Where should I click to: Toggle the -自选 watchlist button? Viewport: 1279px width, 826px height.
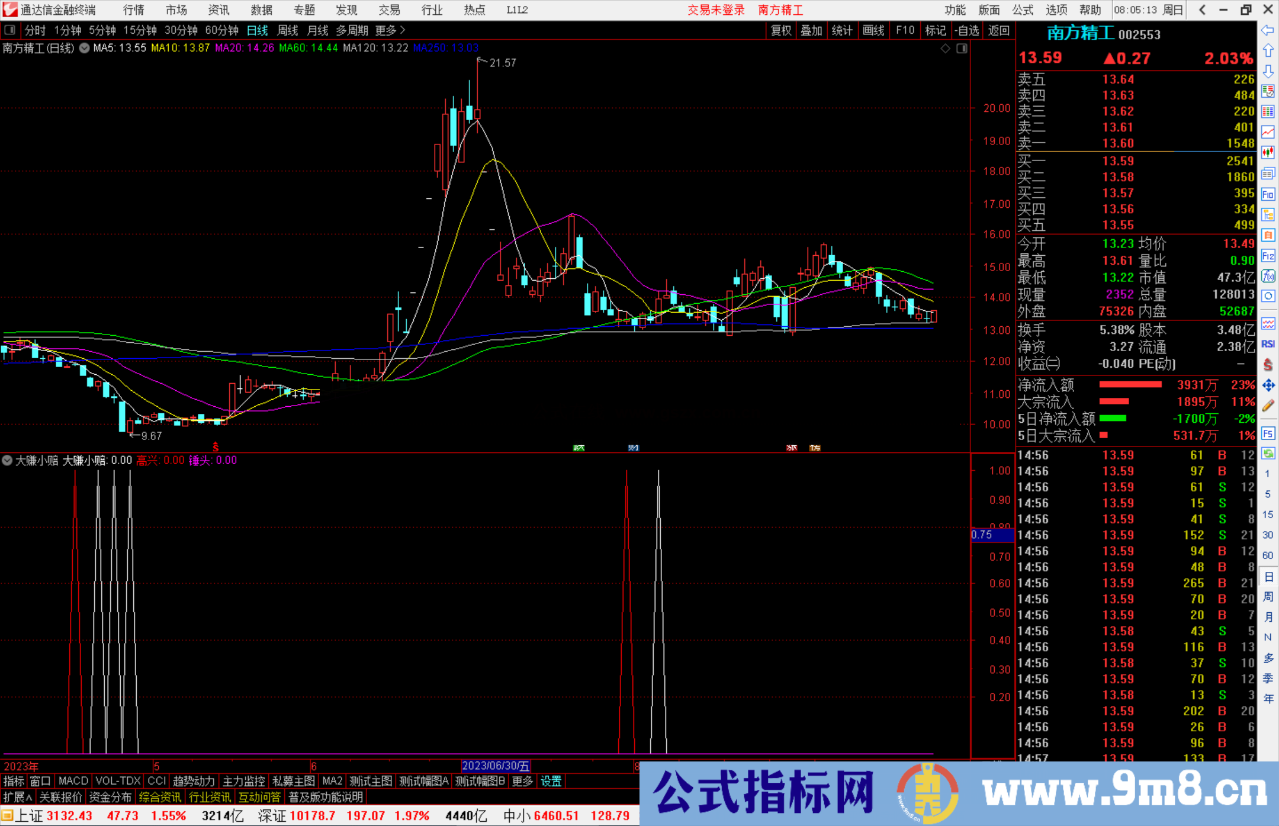[x=968, y=30]
